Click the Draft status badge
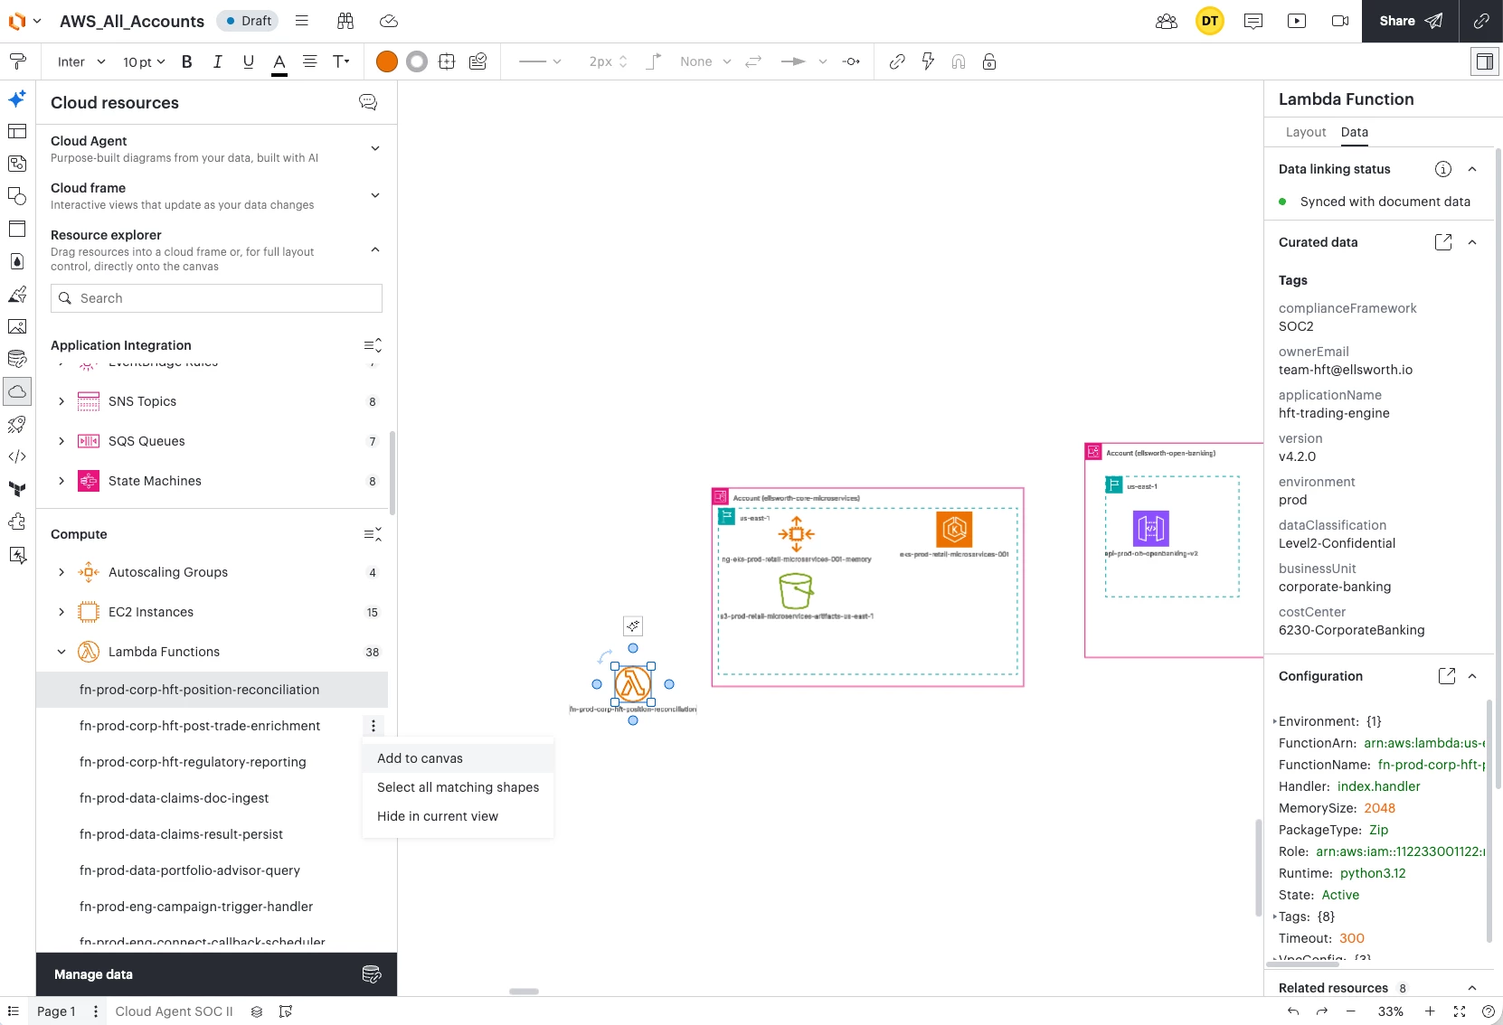 coord(248,21)
